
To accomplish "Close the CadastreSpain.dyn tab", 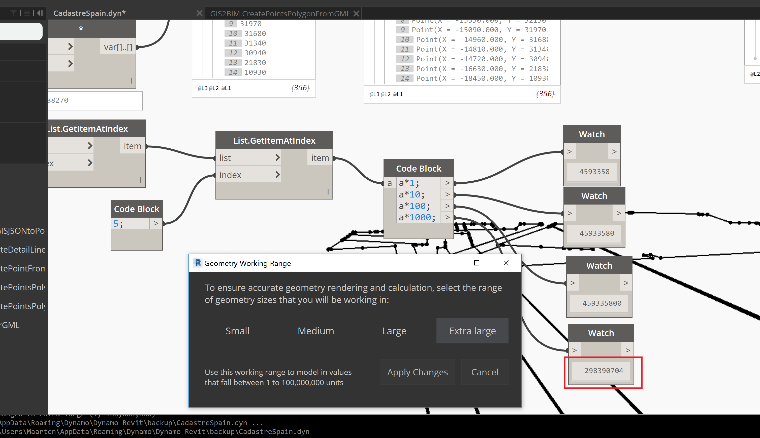I will click(x=199, y=13).
